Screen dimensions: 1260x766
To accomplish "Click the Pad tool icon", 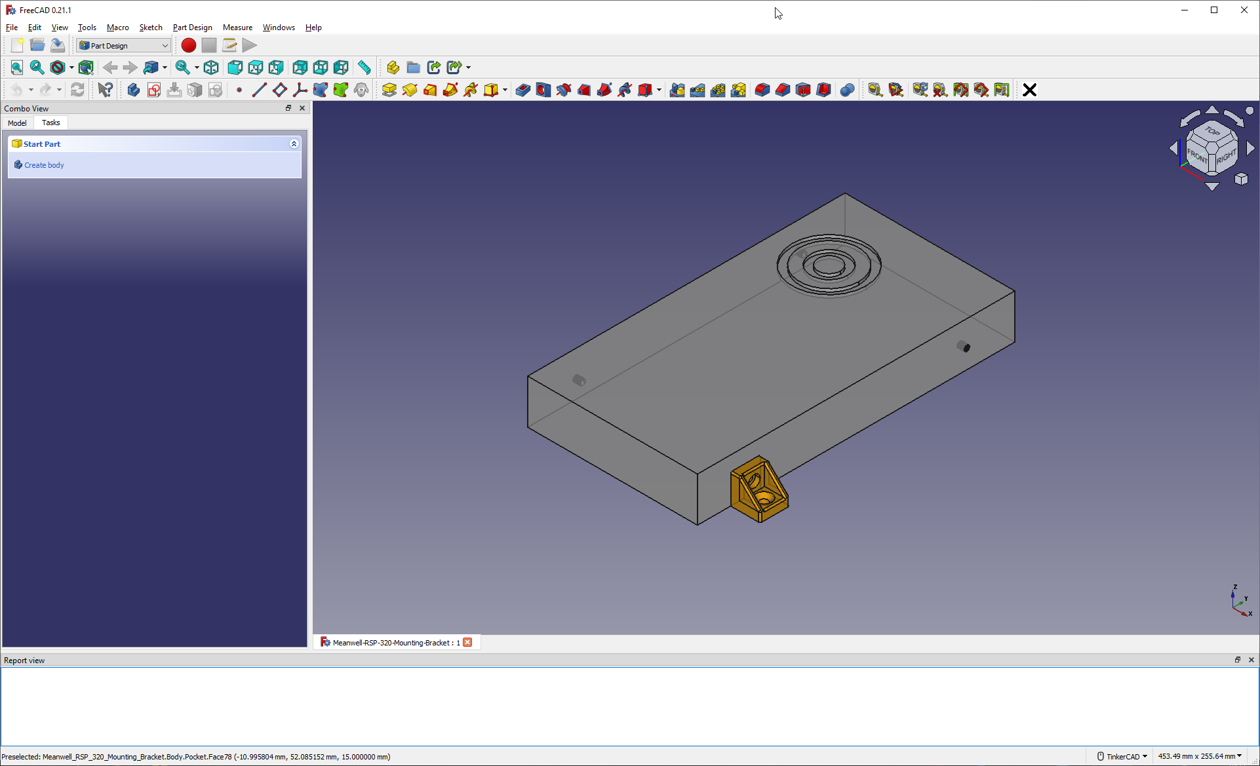I will [x=389, y=90].
